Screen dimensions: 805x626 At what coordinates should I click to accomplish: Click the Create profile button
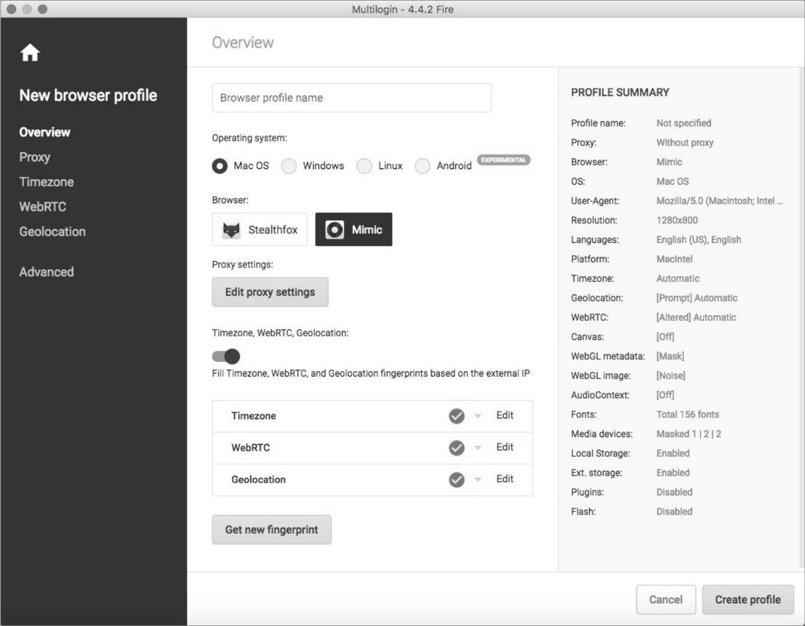click(x=747, y=600)
